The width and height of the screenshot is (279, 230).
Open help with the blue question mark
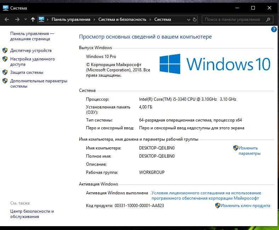[x=274, y=29]
